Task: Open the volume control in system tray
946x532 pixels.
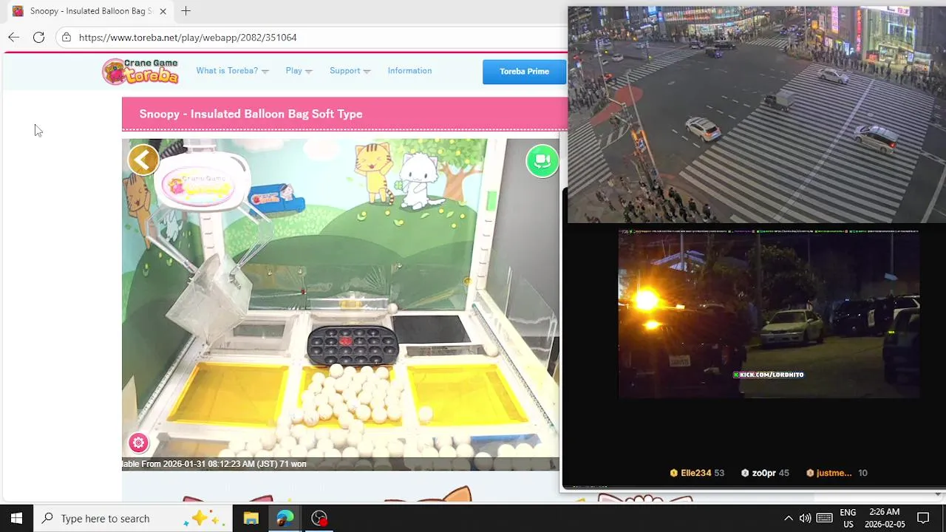Action: click(x=805, y=518)
